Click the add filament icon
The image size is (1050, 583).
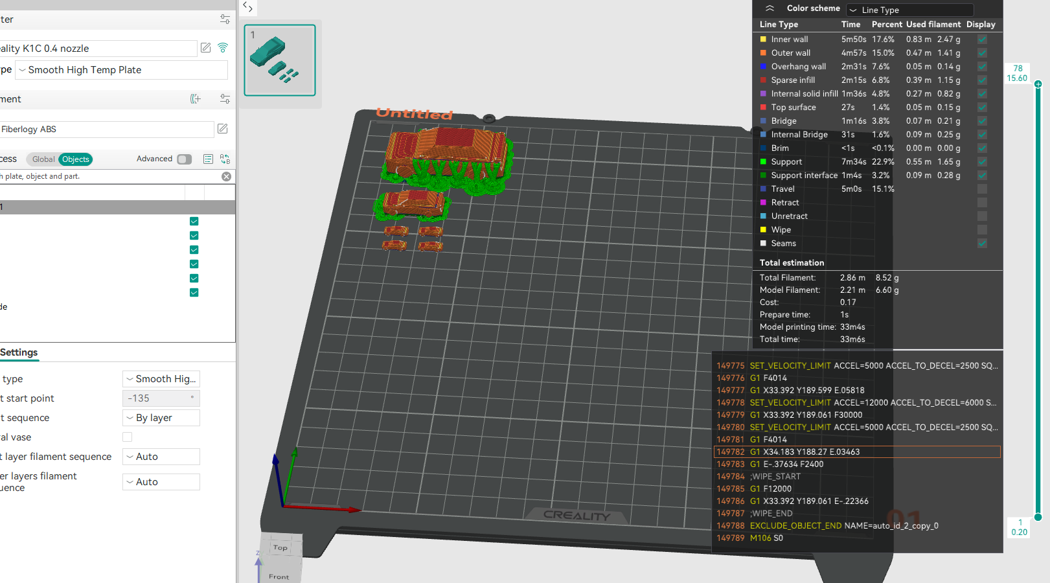[195, 99]
